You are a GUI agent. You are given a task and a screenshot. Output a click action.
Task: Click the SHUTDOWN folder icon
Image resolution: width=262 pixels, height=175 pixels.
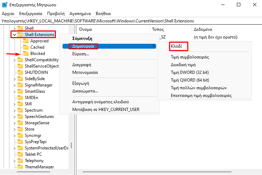click(x=20, y=72)
